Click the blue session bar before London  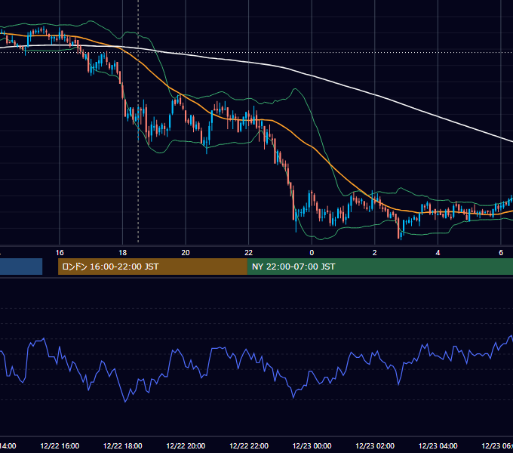(21, 267)
